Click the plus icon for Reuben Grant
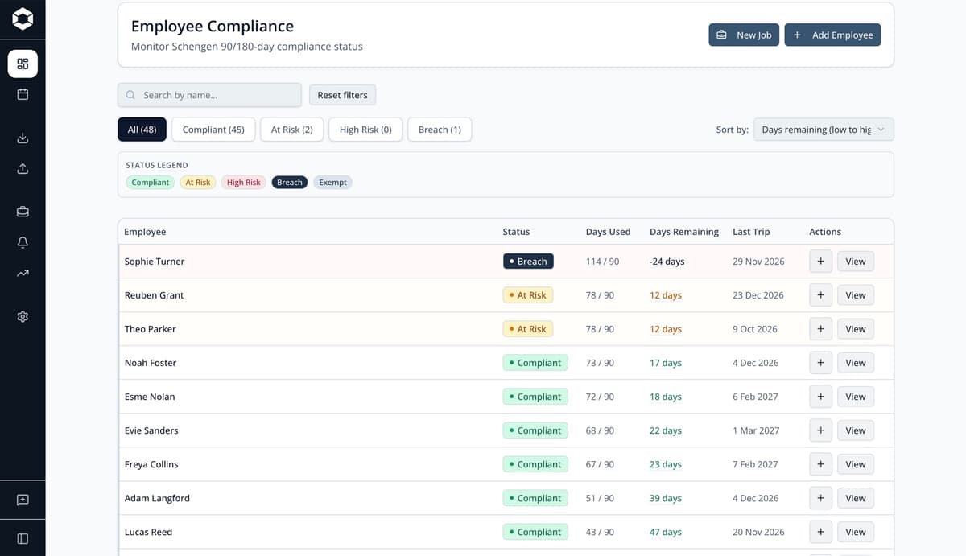Screen dimensions: 966x556 pos(820,295)
